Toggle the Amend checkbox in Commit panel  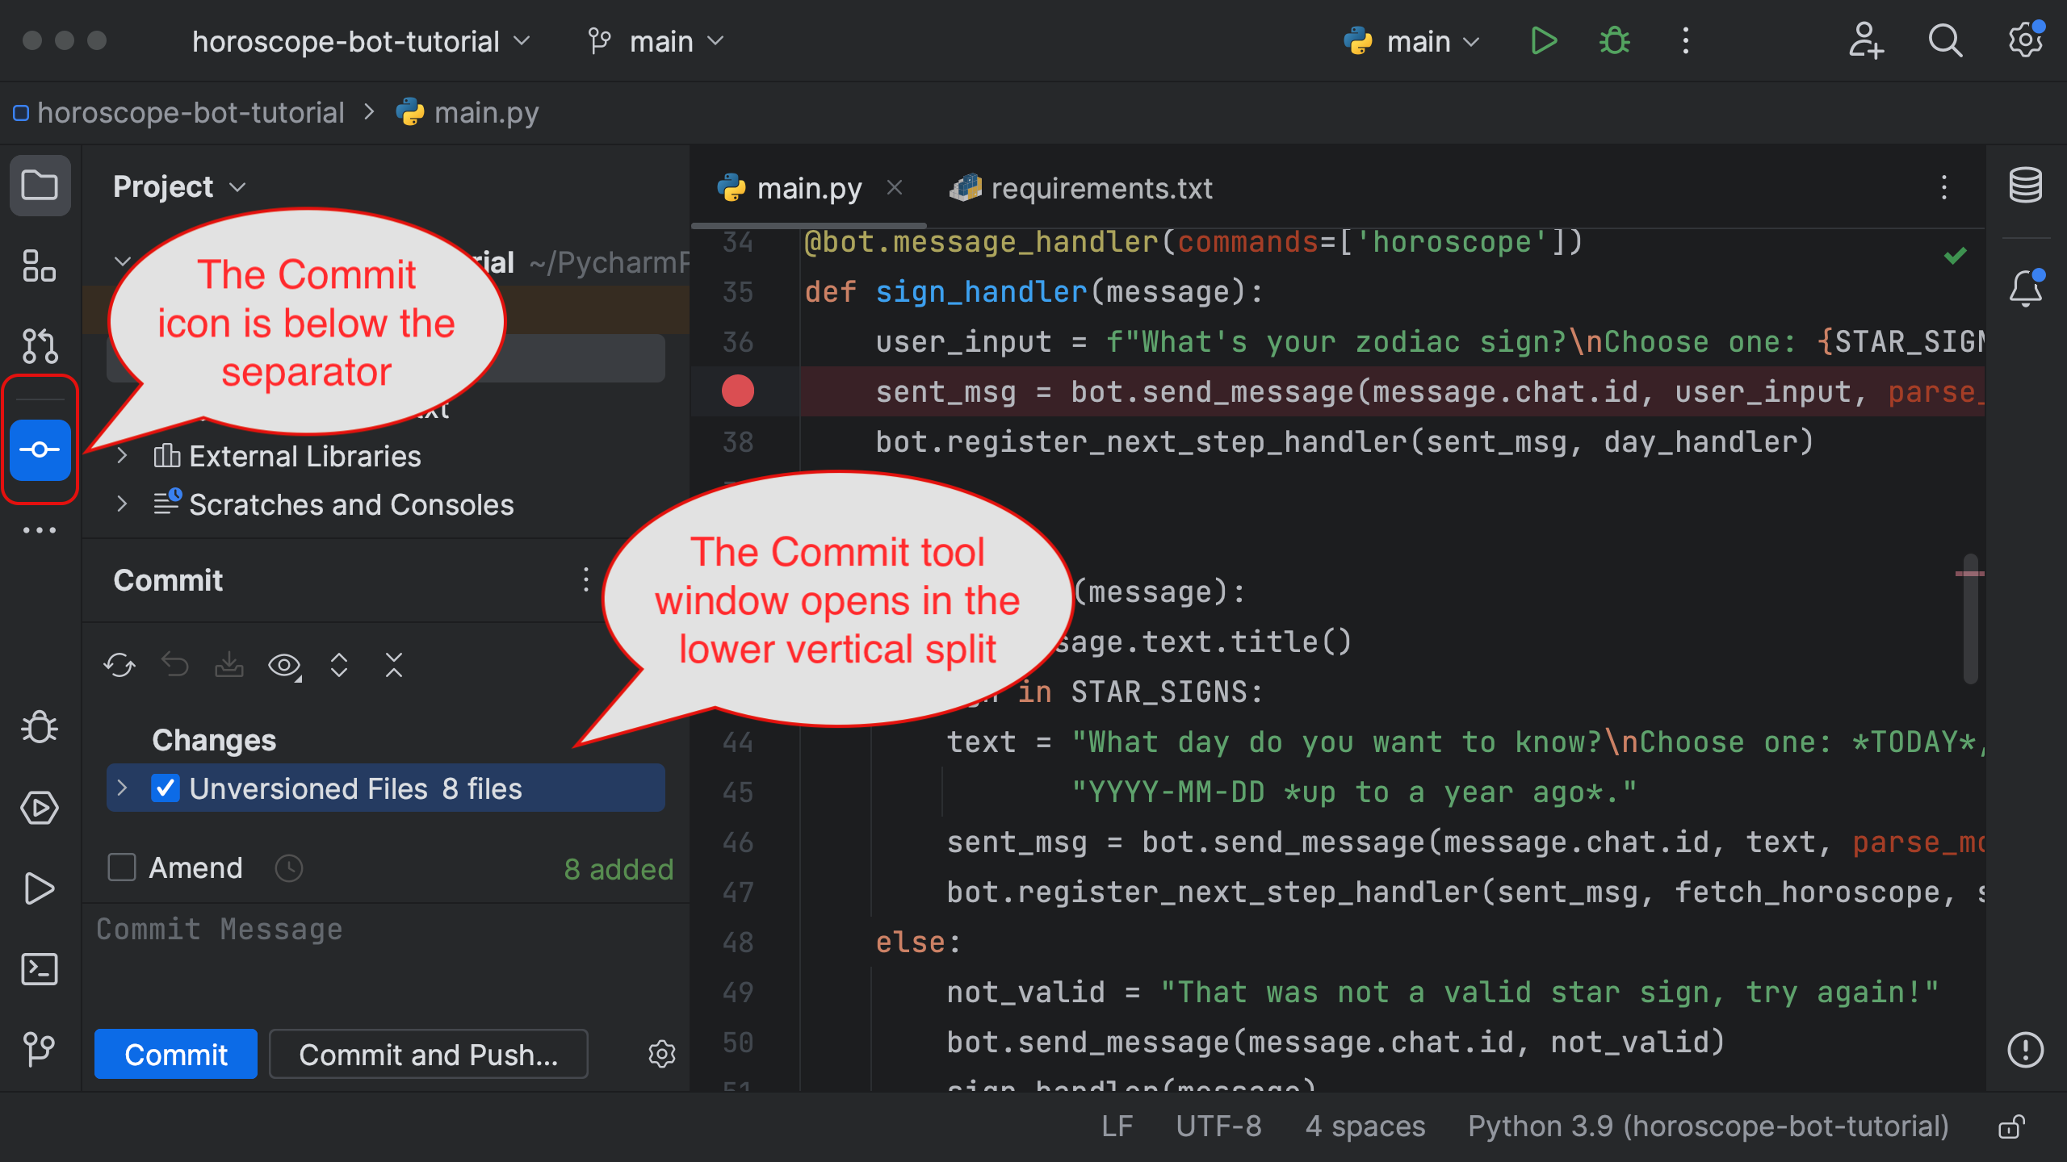122,866
